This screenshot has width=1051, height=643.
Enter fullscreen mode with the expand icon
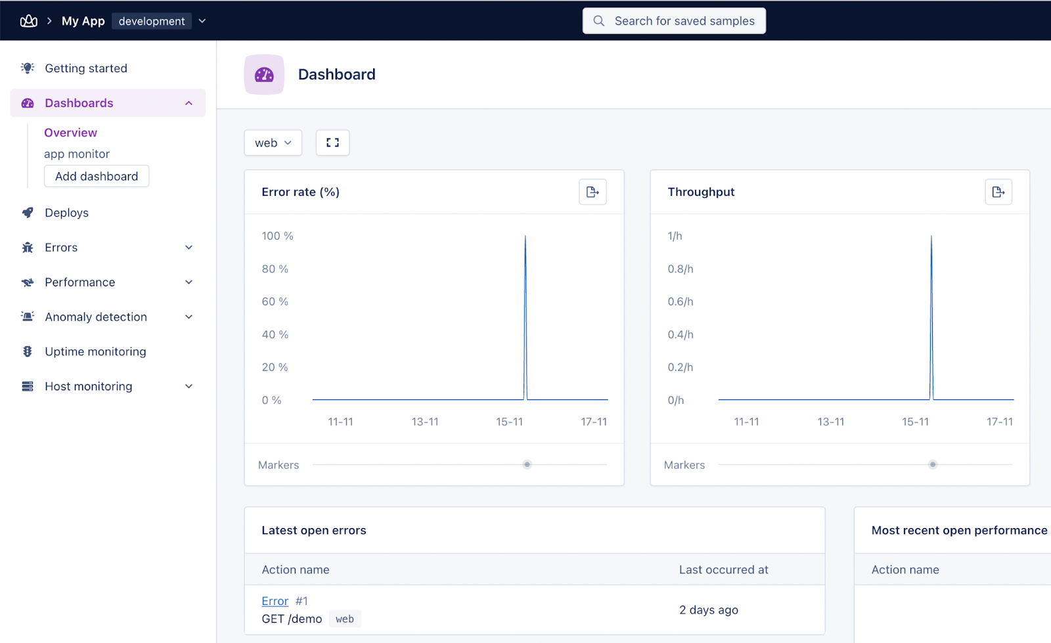(x=332, y=143)
